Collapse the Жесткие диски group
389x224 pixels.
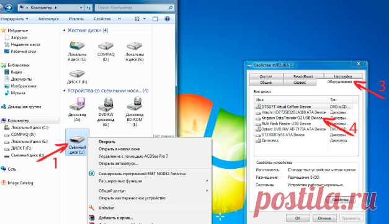point(65,30)
